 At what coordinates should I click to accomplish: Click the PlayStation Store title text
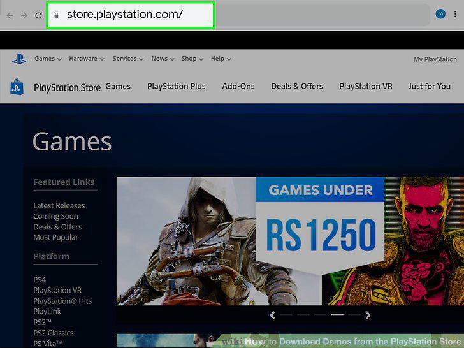pyautogui.click(x=67, y=87)
